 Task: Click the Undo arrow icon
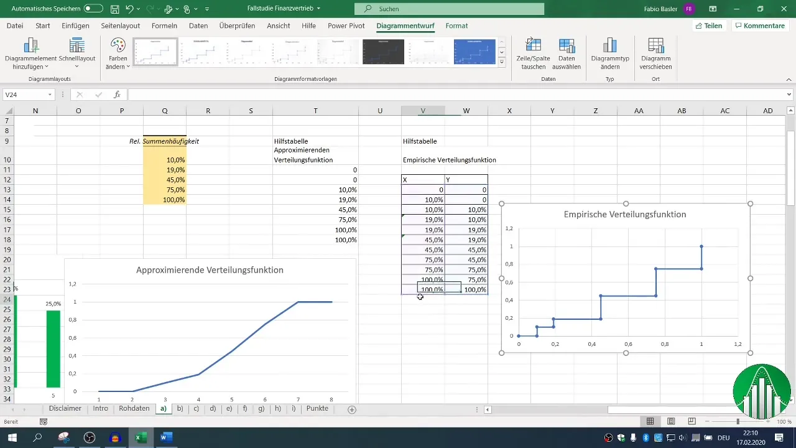[129, 9]
